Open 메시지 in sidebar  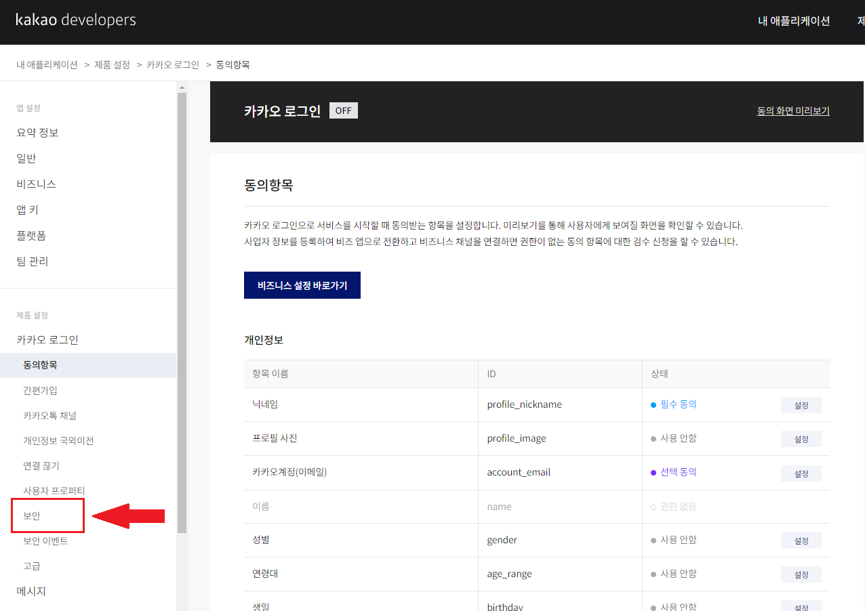click(31, 591)
